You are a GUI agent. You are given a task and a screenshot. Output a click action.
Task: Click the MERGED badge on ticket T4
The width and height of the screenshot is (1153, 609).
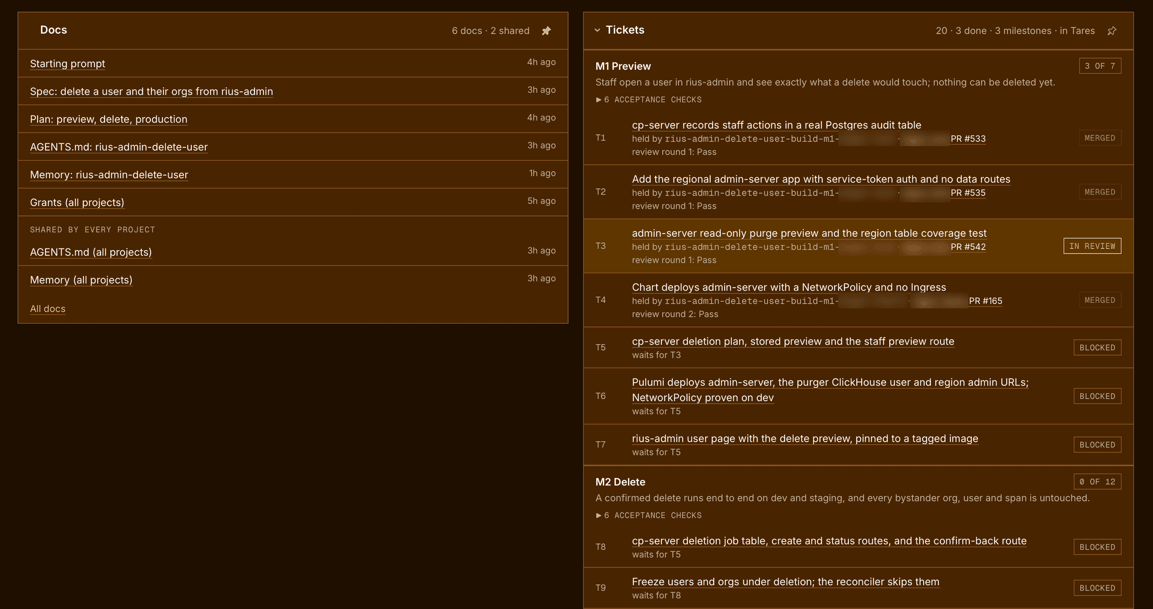point(1100,300)
